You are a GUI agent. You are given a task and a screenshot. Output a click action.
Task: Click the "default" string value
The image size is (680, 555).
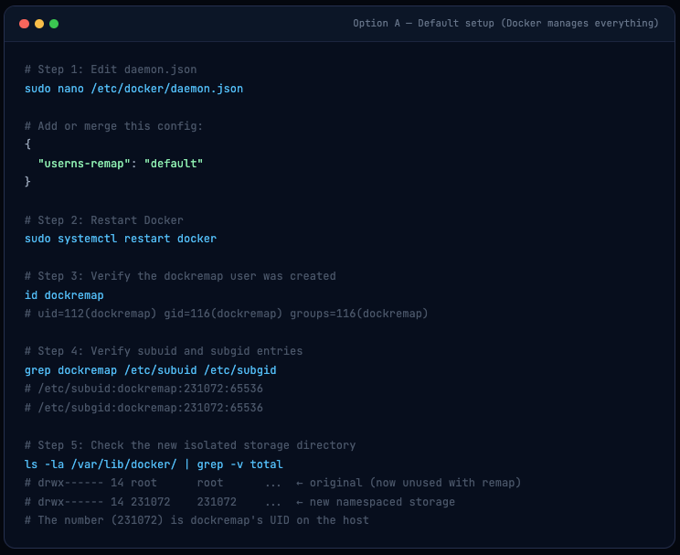[x=174, y=163]
